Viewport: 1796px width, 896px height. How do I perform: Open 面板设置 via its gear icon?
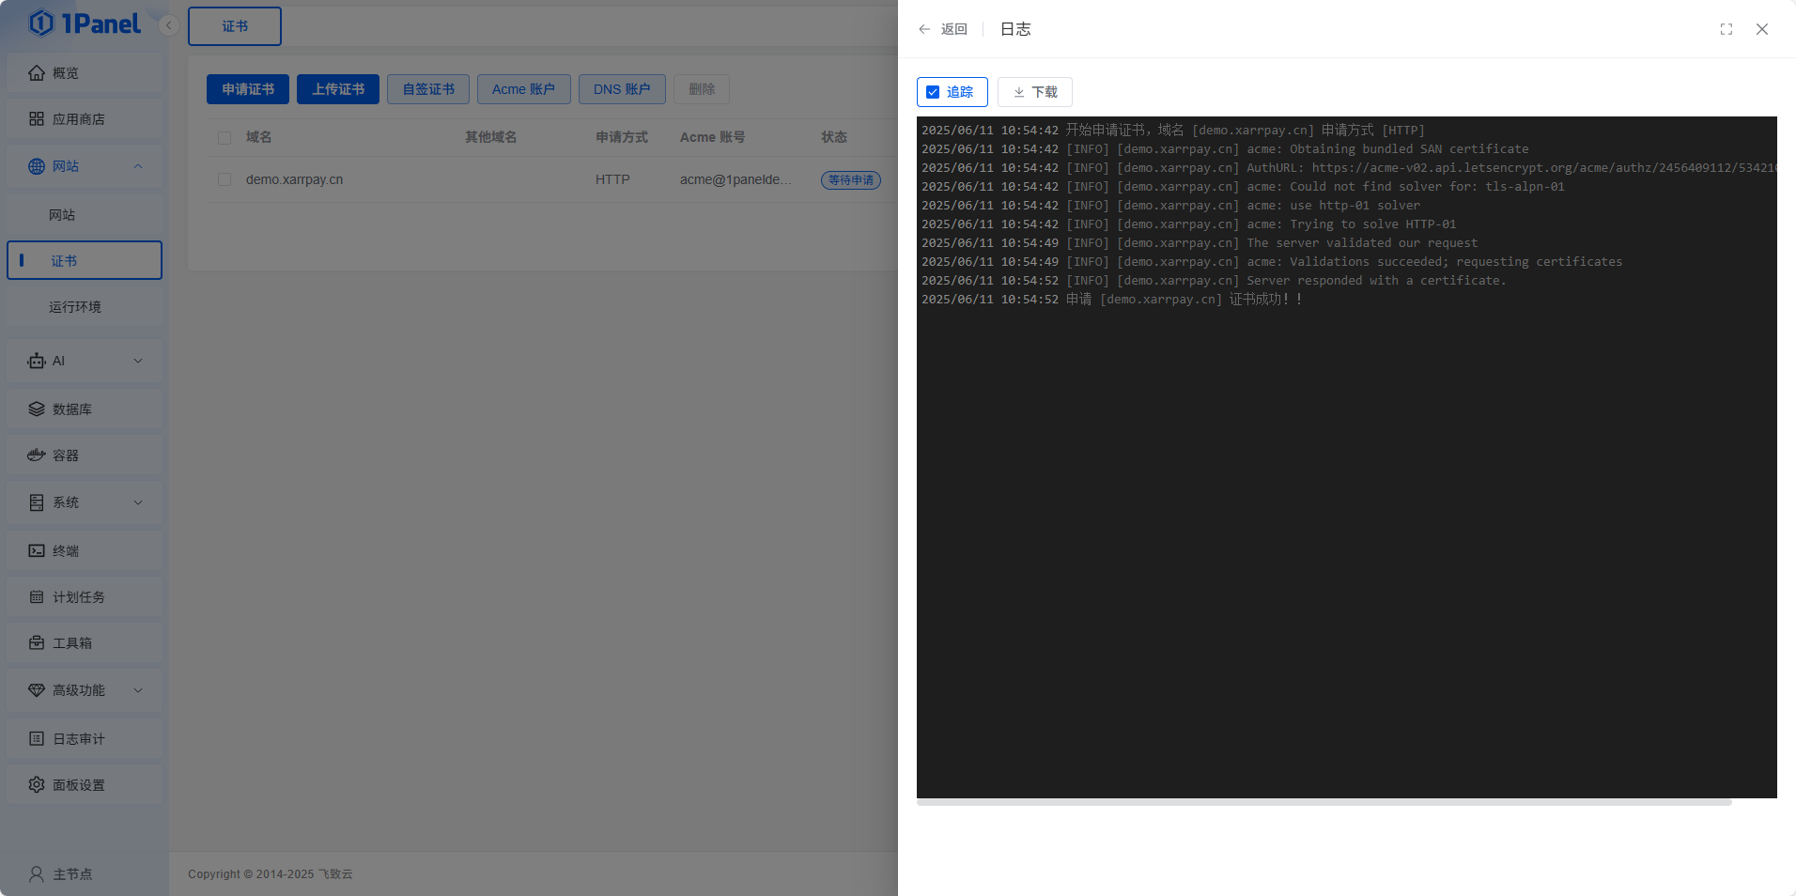(x=37, y=785)
